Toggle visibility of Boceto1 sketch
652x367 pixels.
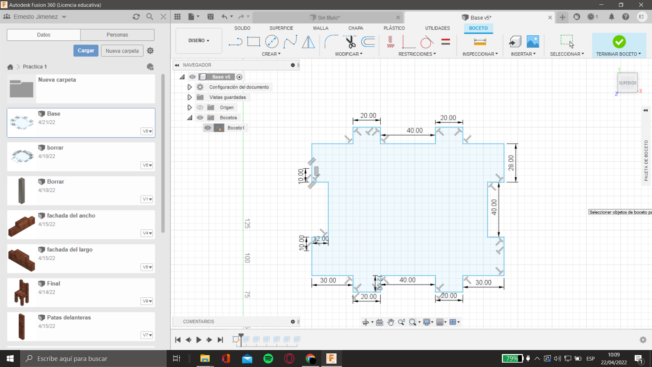(x=207, y=128)
